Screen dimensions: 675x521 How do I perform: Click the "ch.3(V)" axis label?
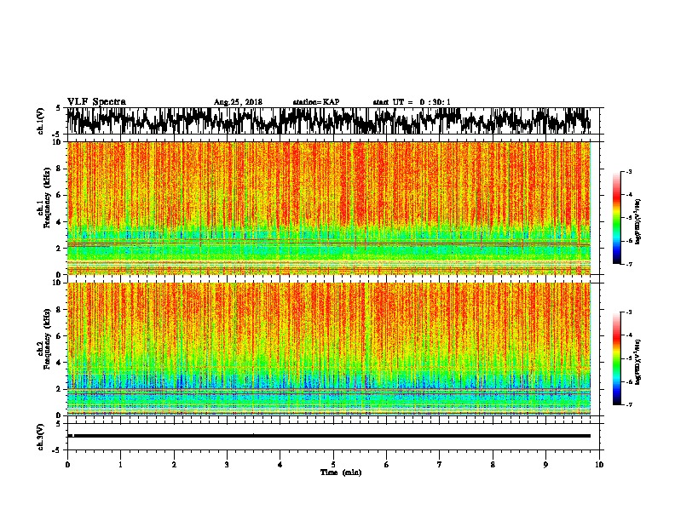click(x=41, y=437)
